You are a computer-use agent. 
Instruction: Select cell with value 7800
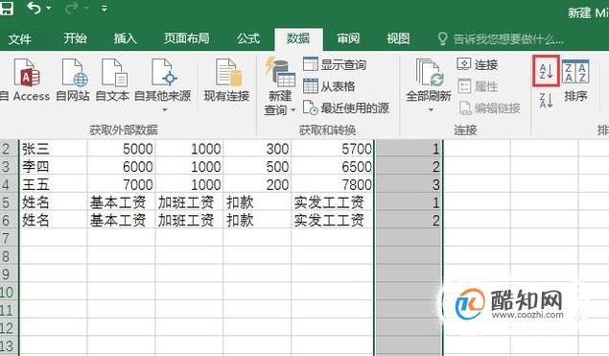(332, 184)
